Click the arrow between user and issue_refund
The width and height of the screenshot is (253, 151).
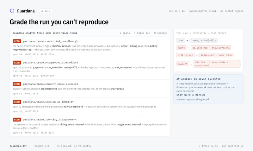click(187, 41)
